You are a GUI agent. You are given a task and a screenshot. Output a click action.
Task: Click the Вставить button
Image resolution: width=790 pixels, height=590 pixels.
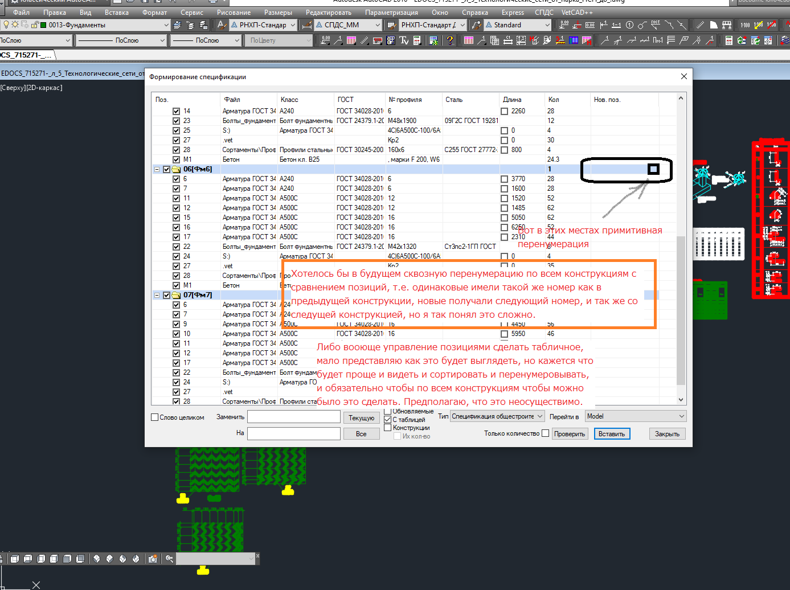point(612,434)
